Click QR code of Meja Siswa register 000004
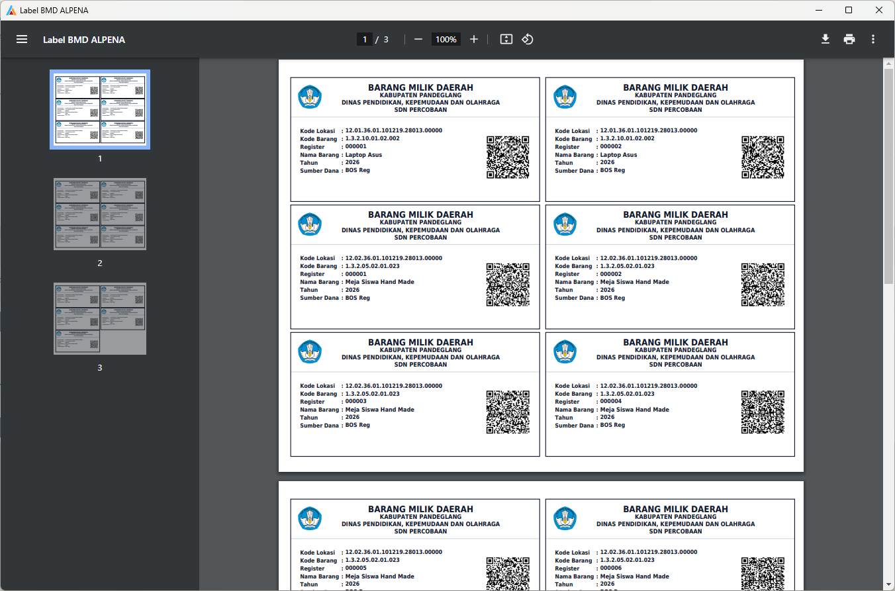 click(763, 412)
